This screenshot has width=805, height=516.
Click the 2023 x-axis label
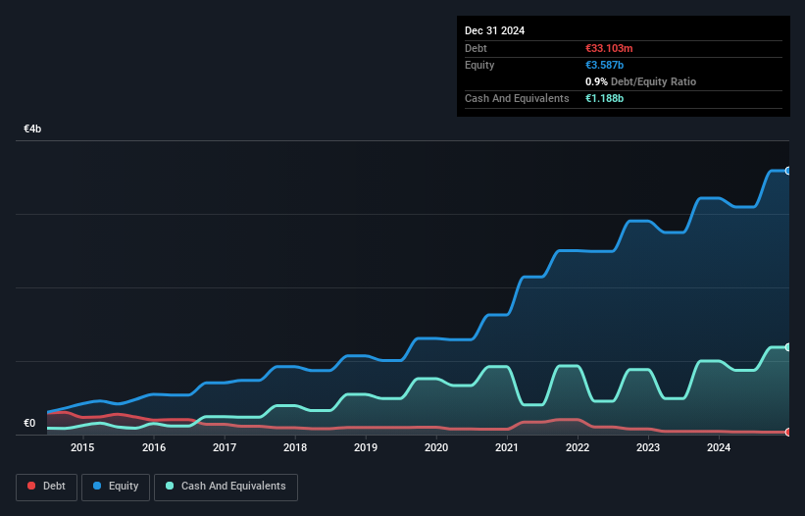click(x=648, y=447)
